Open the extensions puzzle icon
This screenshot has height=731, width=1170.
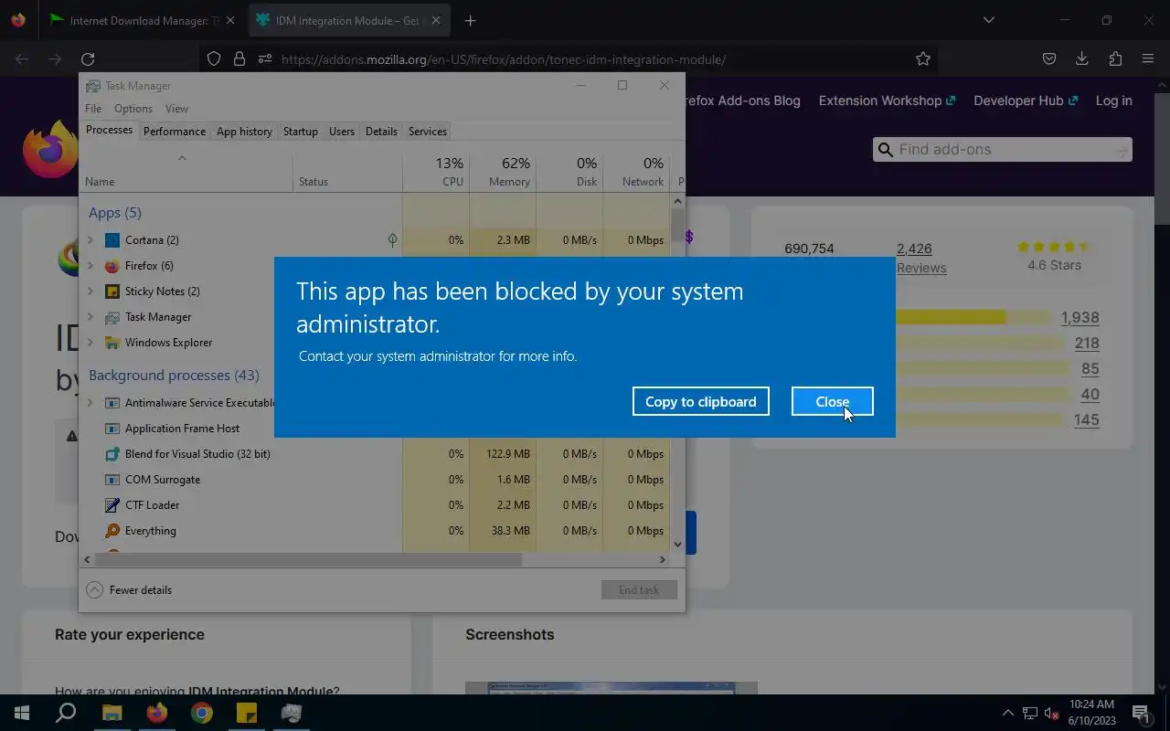1115,59
